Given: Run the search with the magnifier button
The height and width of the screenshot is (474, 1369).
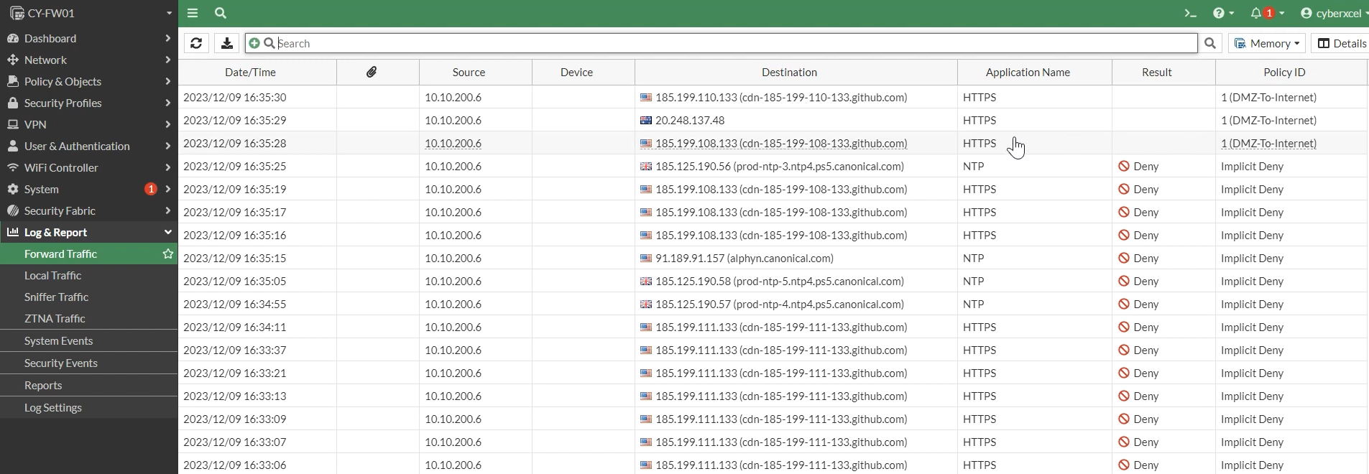Looking at the screenshot, I should (1210, 43).
